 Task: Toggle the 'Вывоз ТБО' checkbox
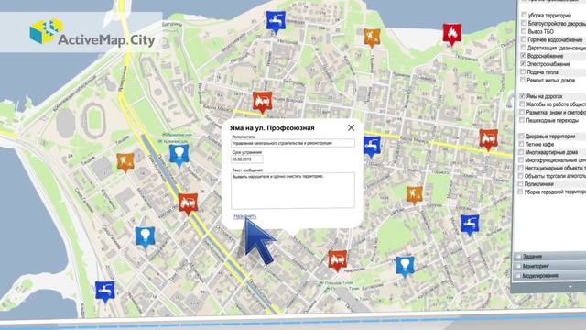coord(524,31)
